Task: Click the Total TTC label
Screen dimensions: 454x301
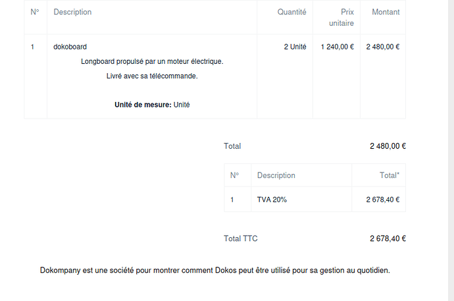Action: [x=240, y=238]
